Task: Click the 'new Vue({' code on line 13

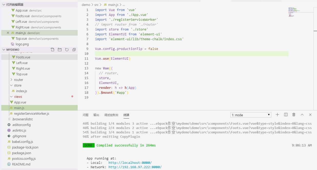Action: coord(104,68)
